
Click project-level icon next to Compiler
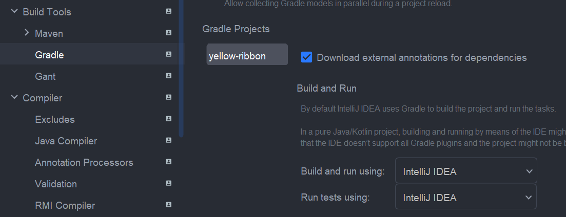(168, 97)
